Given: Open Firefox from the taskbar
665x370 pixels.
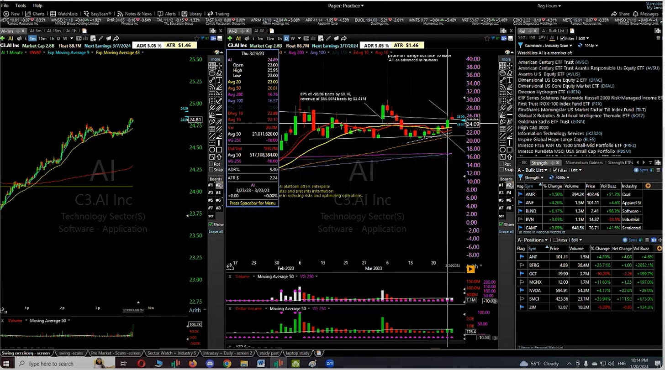Looking at the screenshot, I should click(x=192, y=364).
